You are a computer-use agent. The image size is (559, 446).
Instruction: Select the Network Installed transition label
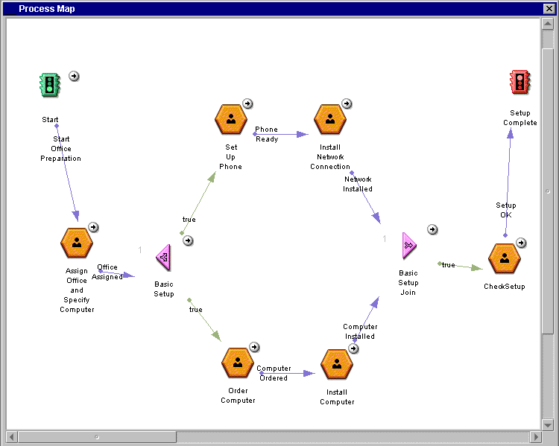(x=358, y=184)
